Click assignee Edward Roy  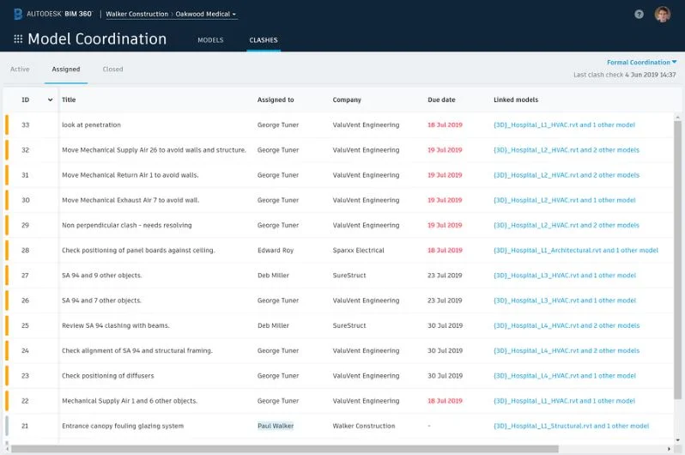pyautogui.click(x=276, y=251)
